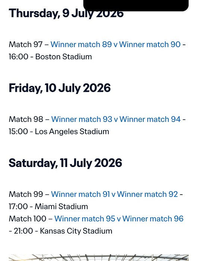Screen dimensions: 197x261
Task: Click the Winner match 93 link
Action: 82,119
